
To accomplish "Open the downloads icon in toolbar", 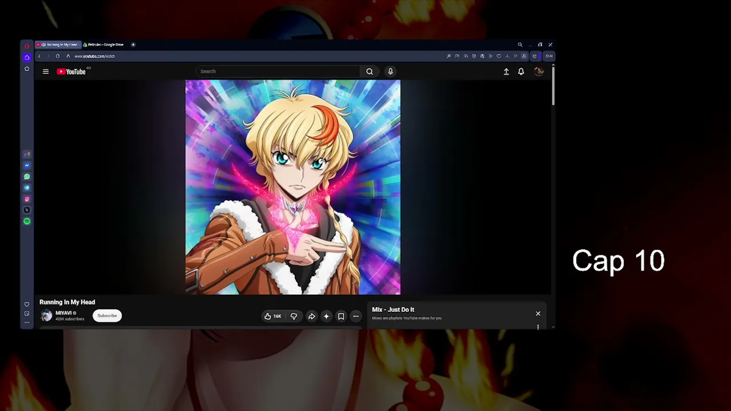I will (507, 56).
